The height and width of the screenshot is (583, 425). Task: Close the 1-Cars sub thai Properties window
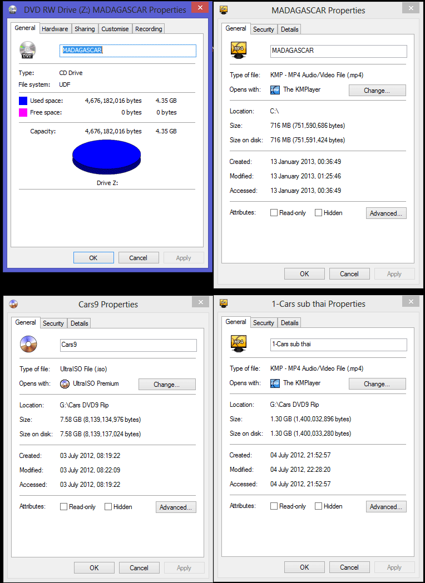click(411, 301)
